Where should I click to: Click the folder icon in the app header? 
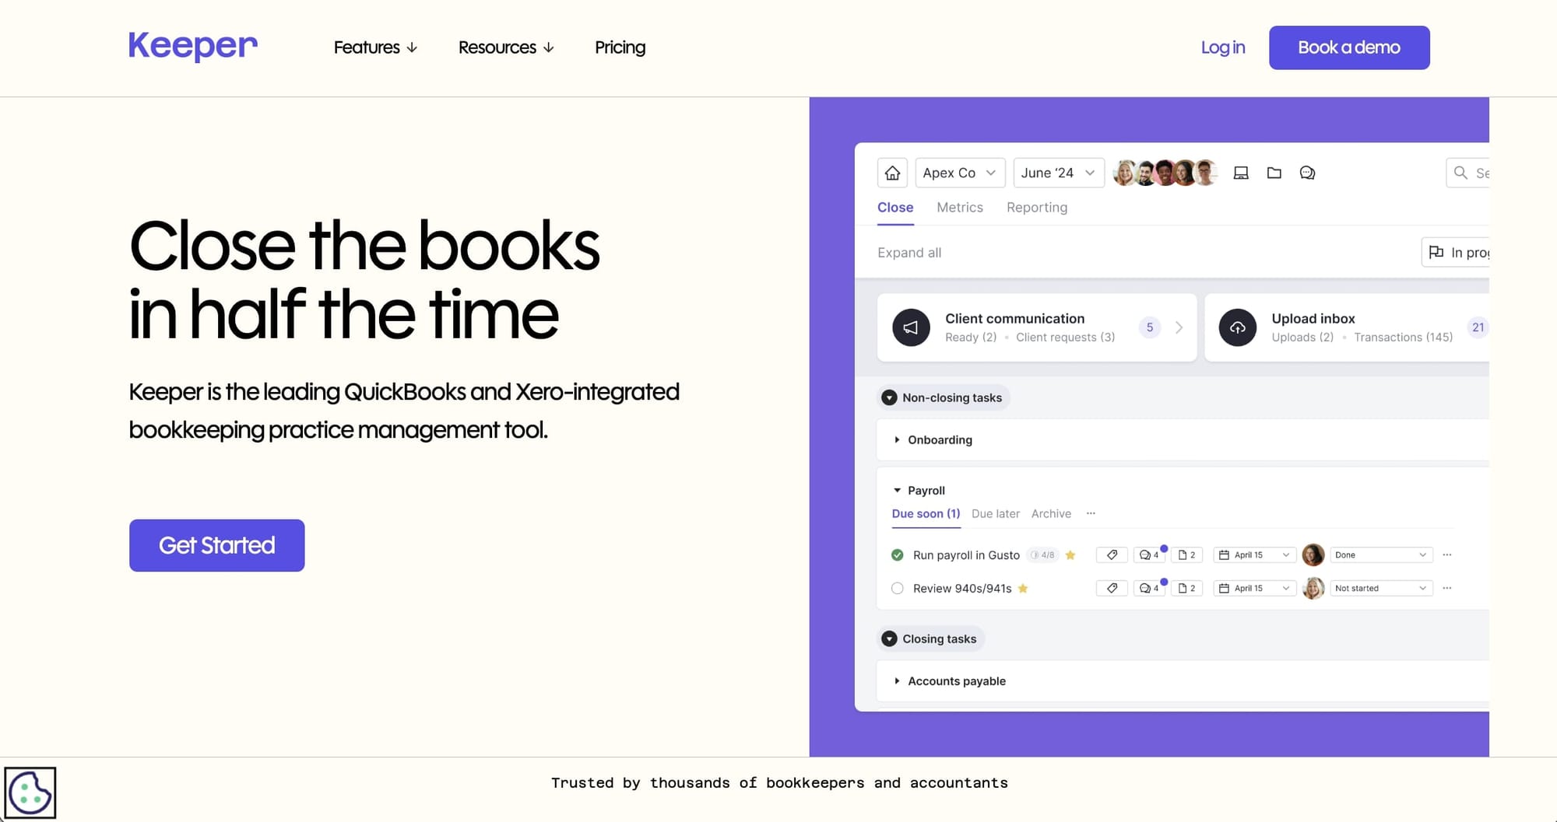click(1274, 173)
